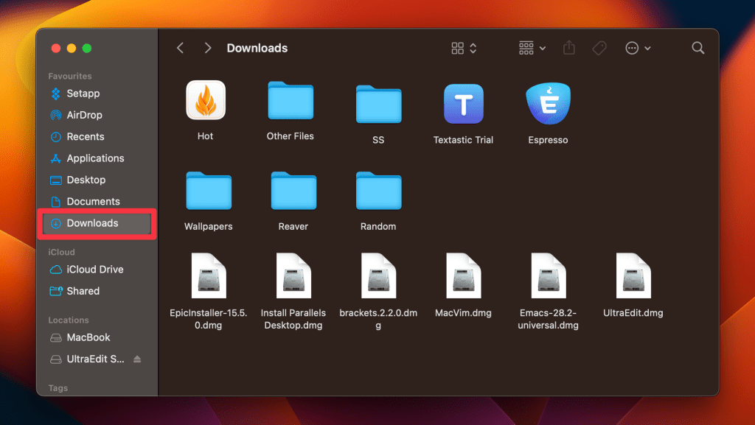Select AirDrop in the sidebar
This screenshot has height=425, width=755.
point(84,115)
